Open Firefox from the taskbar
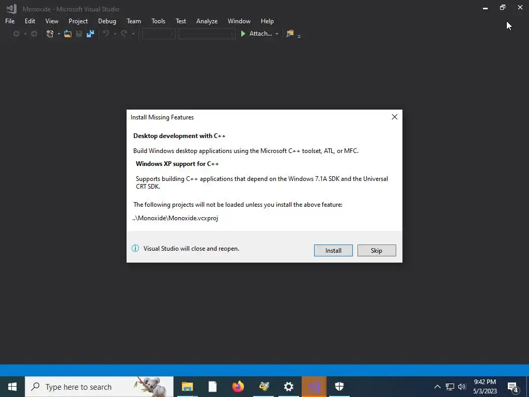 click(238, 387)
